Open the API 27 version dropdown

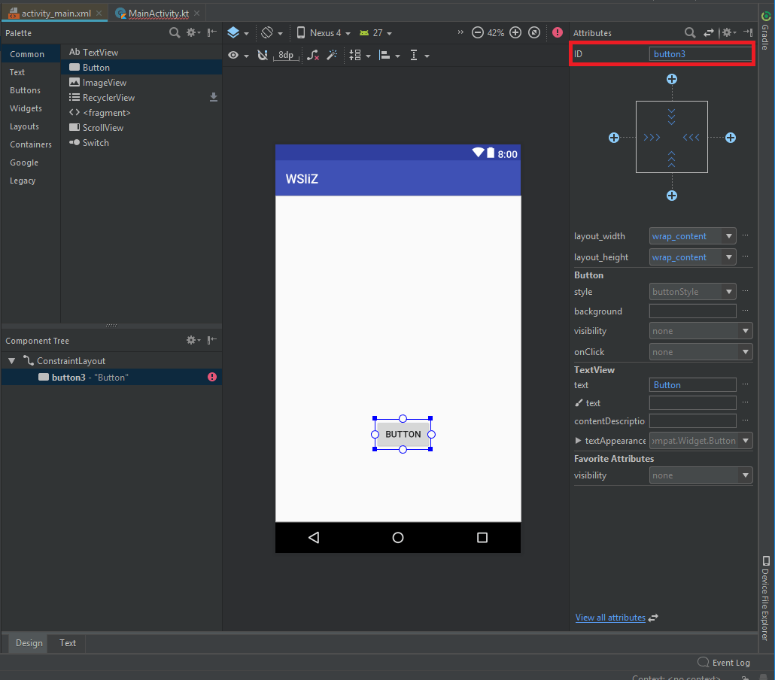tap(375, 32)
